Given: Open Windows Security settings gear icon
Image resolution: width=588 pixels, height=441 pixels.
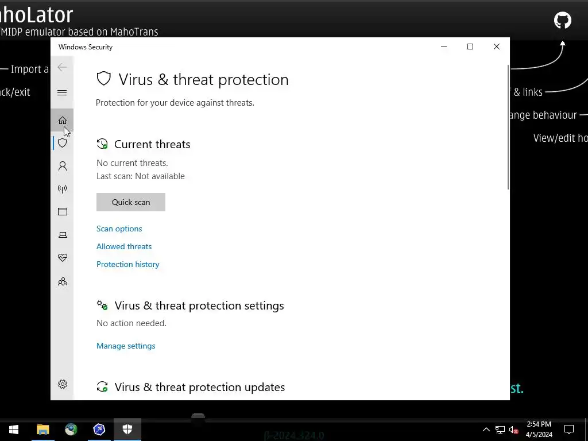Looking at the screenshot, I should (x=62, y=384).
